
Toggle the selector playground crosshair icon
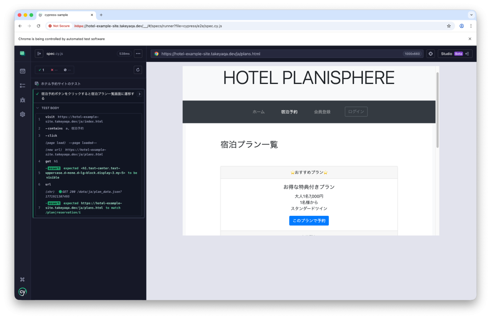click(430, 54)
